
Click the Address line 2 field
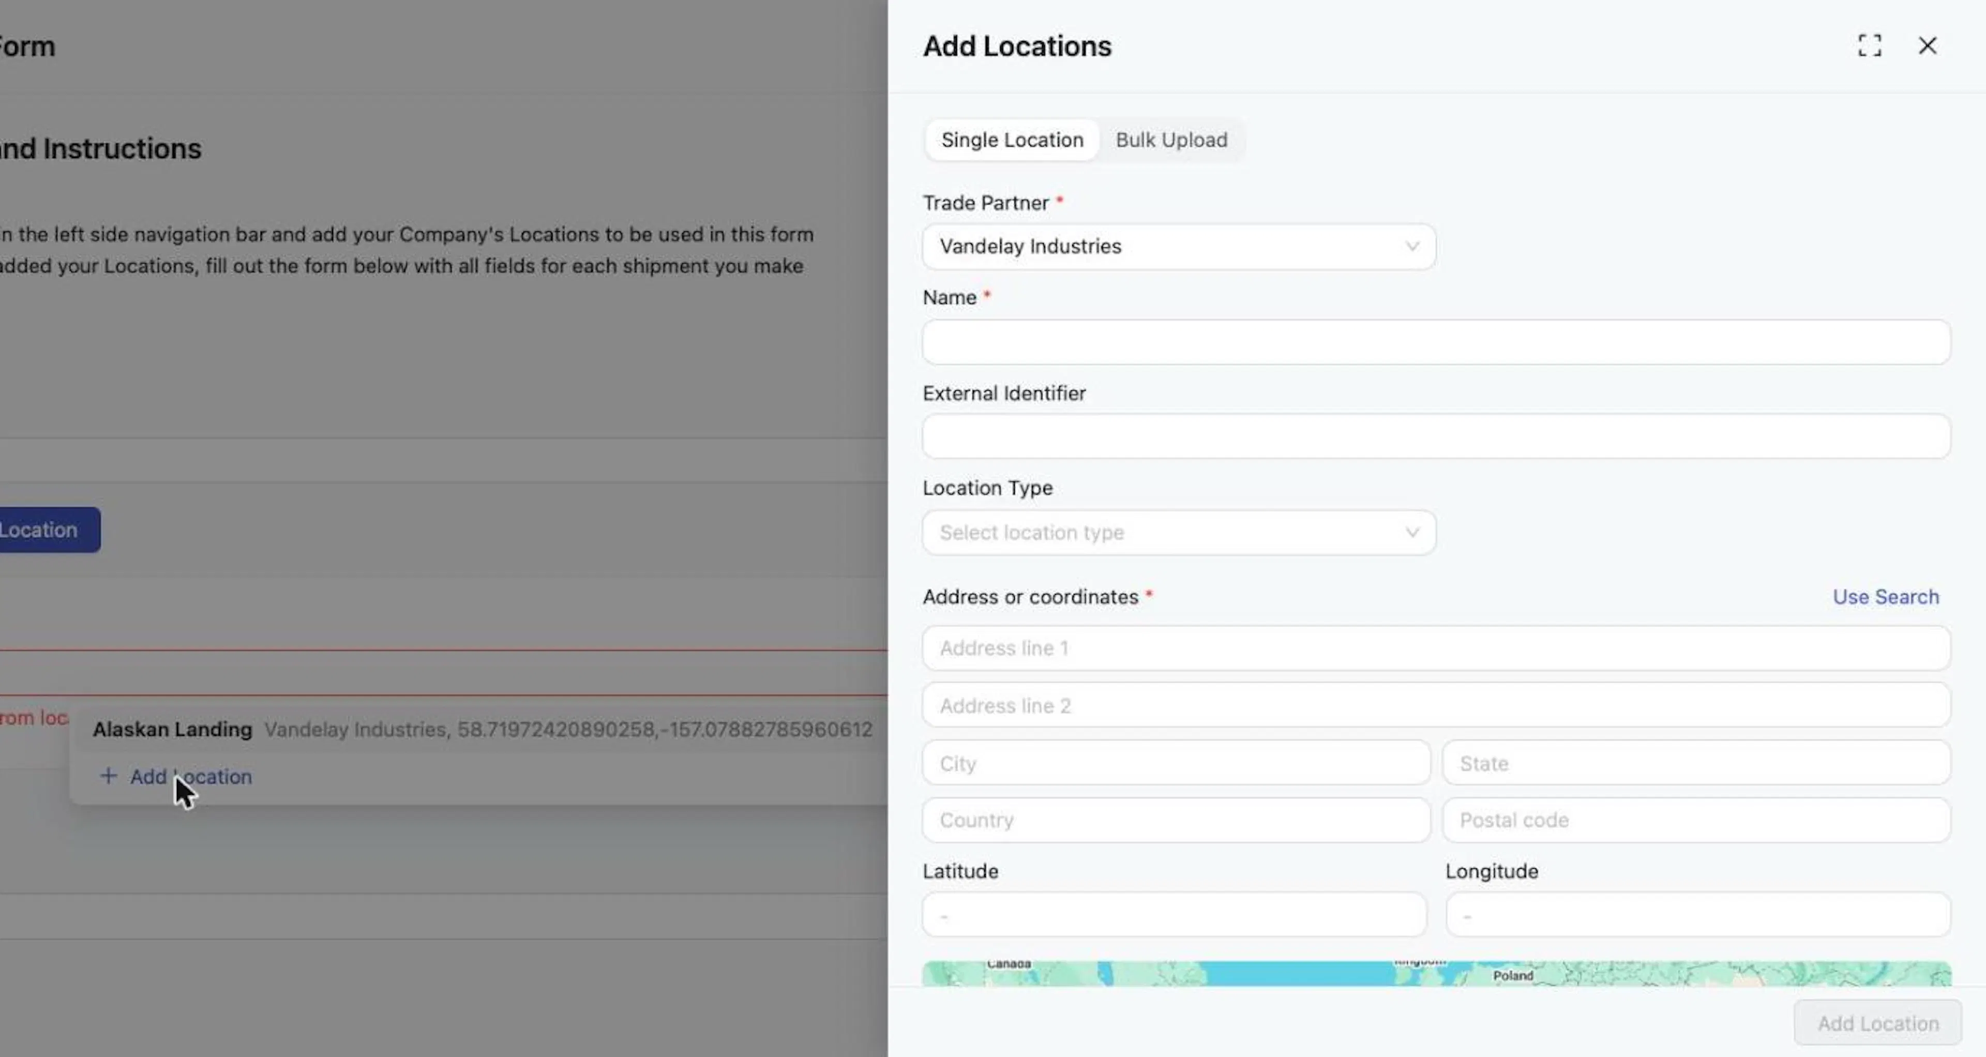click(x=1436, y=705)
